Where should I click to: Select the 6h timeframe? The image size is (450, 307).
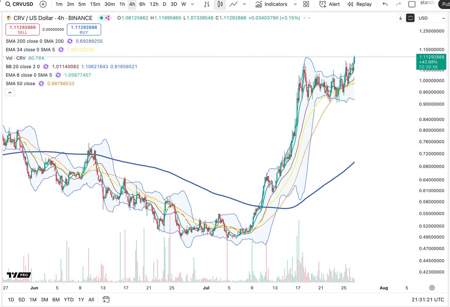[142, 4]
